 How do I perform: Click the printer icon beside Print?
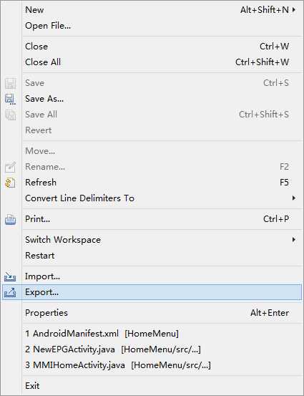point(10,219)
